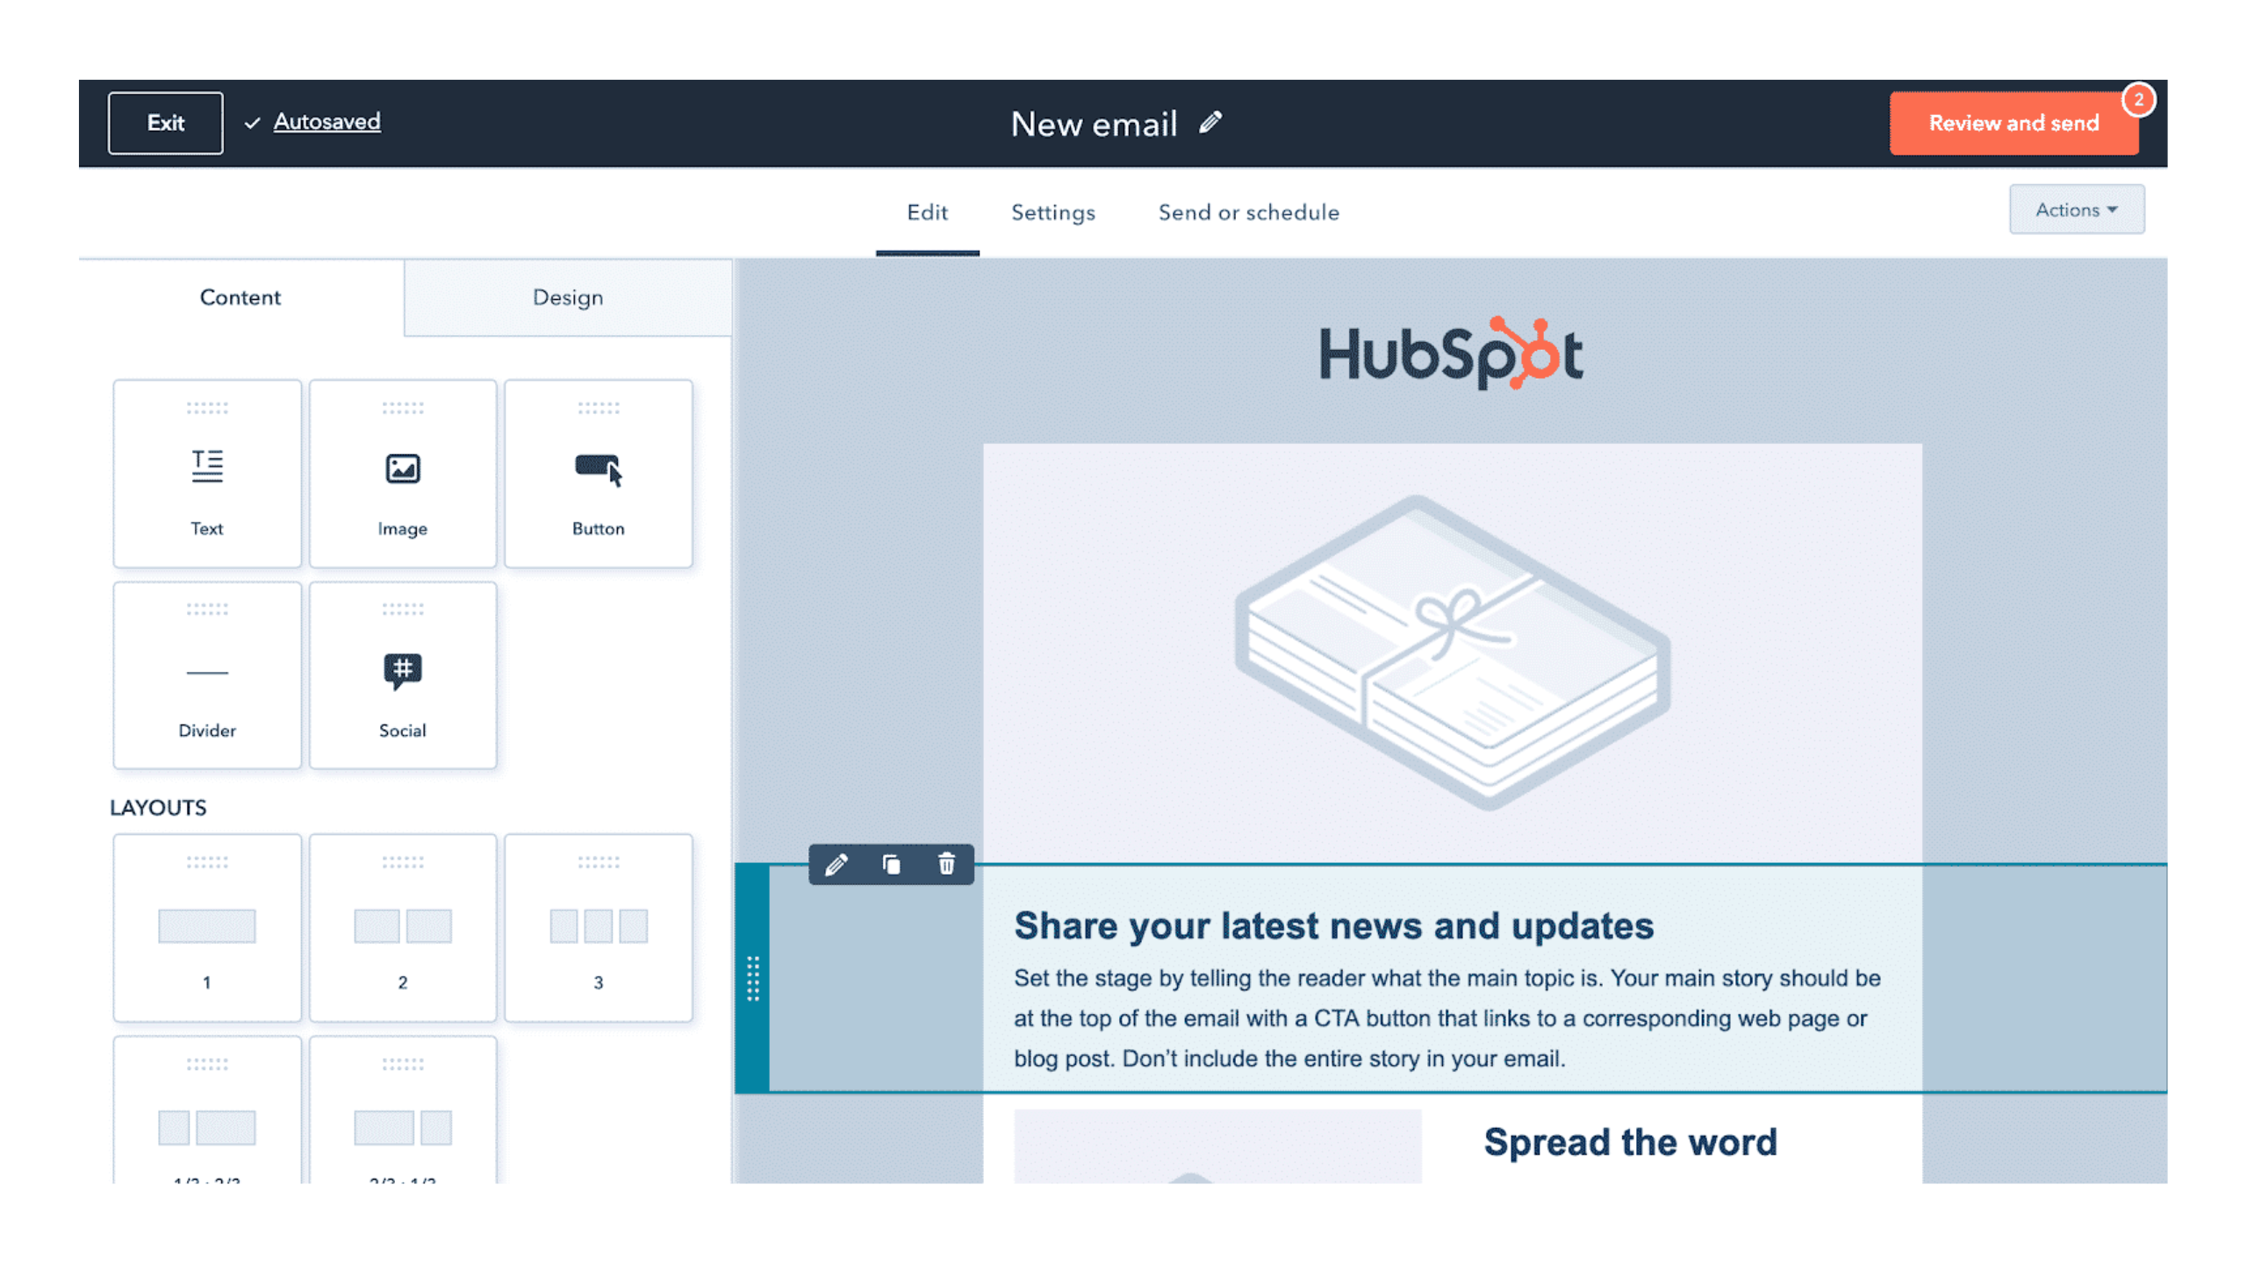Click Review and send button

[x=2014, y=123]
